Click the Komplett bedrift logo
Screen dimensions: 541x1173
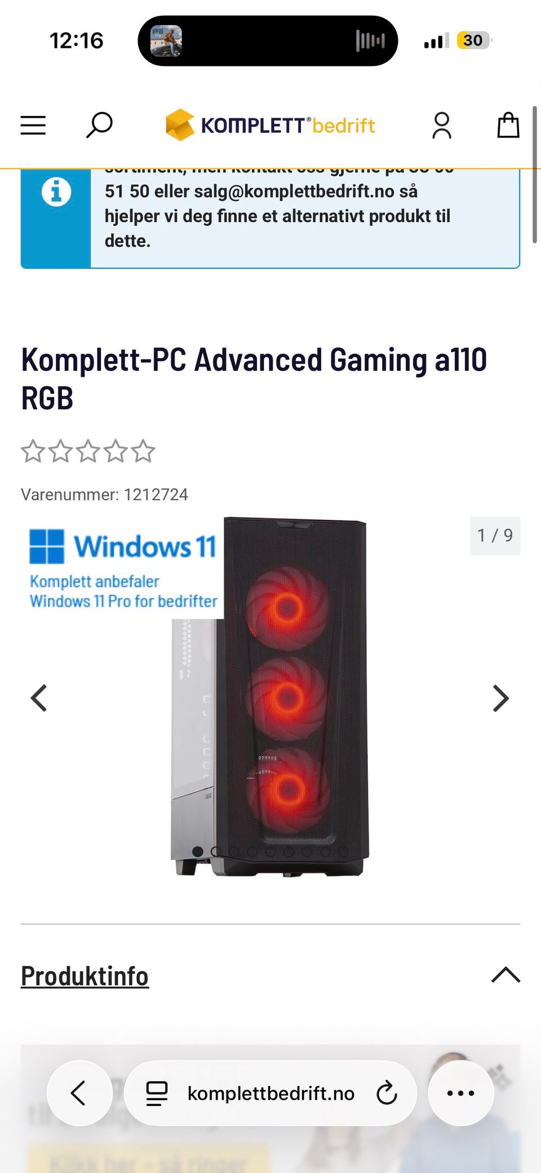click(270, 125)
